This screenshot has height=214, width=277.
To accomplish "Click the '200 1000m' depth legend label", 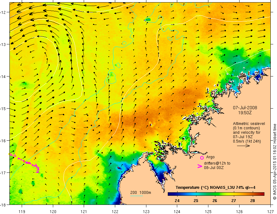I will pos(141,193).
